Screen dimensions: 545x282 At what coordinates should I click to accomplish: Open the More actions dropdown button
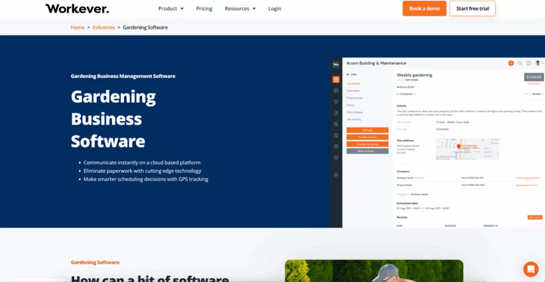click(367, 151)
